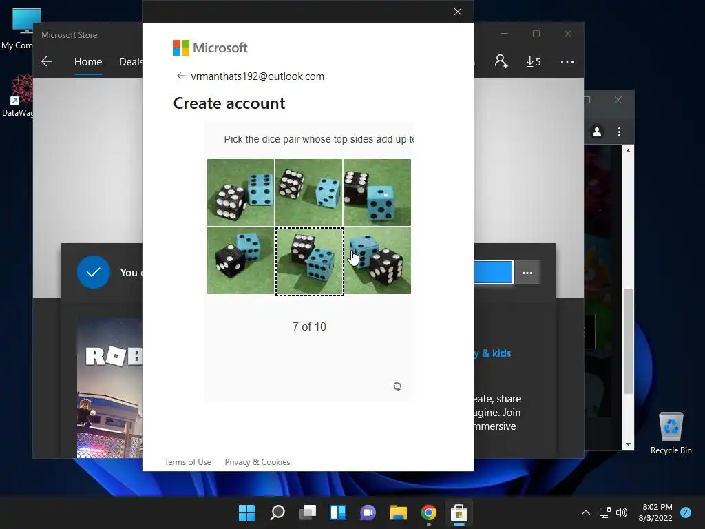
Task: Click the blue checkmark circle in Store notification
Action: (x=94, y=272)
